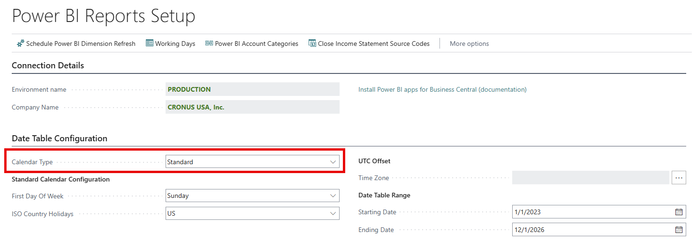Click the Company Name label
697x247 pixels.
pos(35,107)
